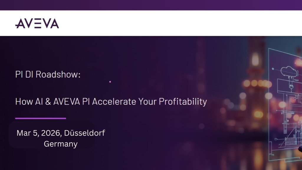This screenshot has width=302, height=170.
Task: Click the empty white header bar area
Action: pos(177,23)
